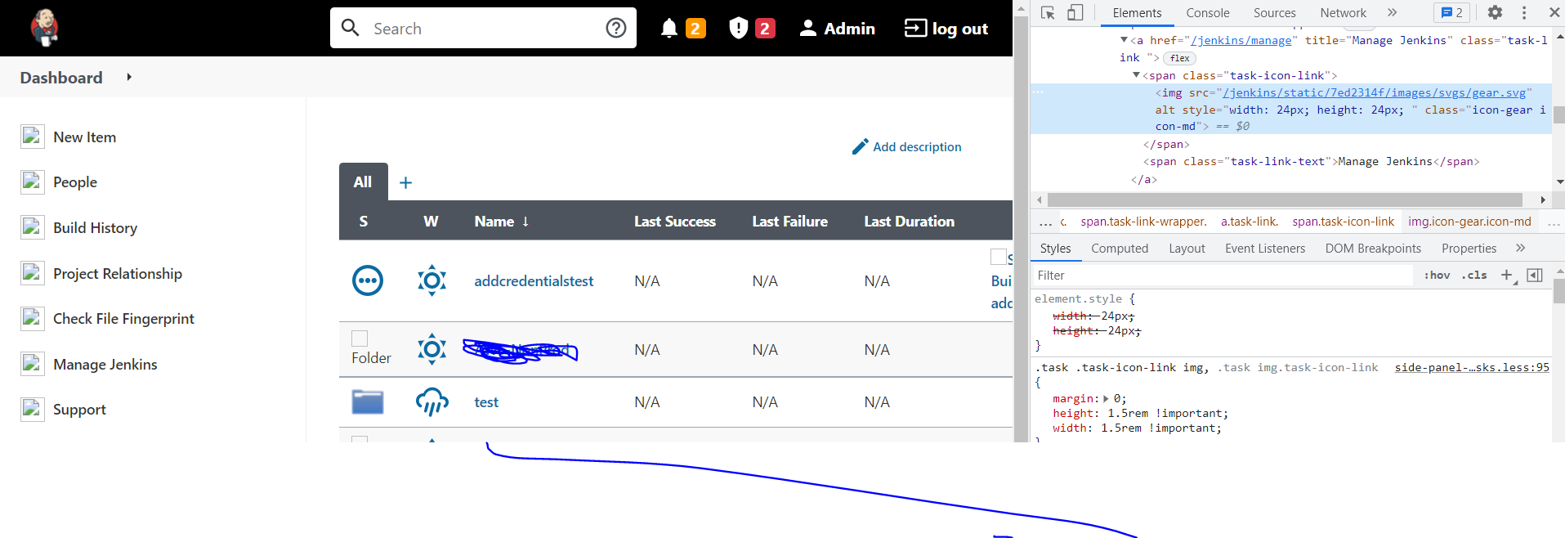This screenshot has width=1565, height=538.
Task: Click broken icon beside Project Relationship
Action: point(32,273)
